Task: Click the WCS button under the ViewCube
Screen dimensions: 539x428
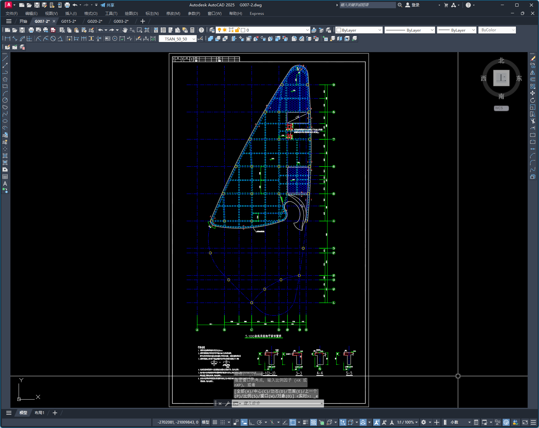Action: point(501,108)
